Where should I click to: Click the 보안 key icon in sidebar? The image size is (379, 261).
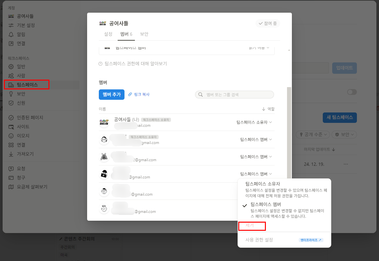pos(11,94)
